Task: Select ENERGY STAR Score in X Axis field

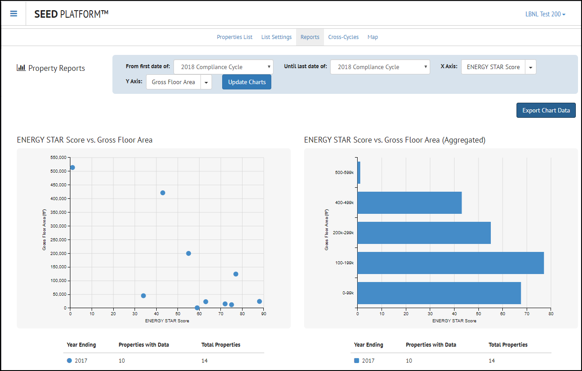Action: coord(493,67)
